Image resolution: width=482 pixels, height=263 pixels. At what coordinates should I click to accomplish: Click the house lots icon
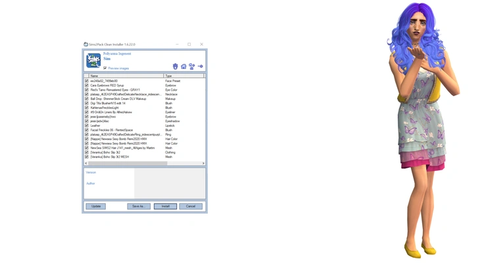click(183, 66)
